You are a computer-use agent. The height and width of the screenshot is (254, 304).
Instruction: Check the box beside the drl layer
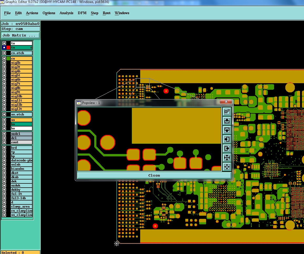[x=4, y=138]
